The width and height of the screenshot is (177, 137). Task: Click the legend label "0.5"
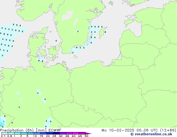(x=9, y=136)
